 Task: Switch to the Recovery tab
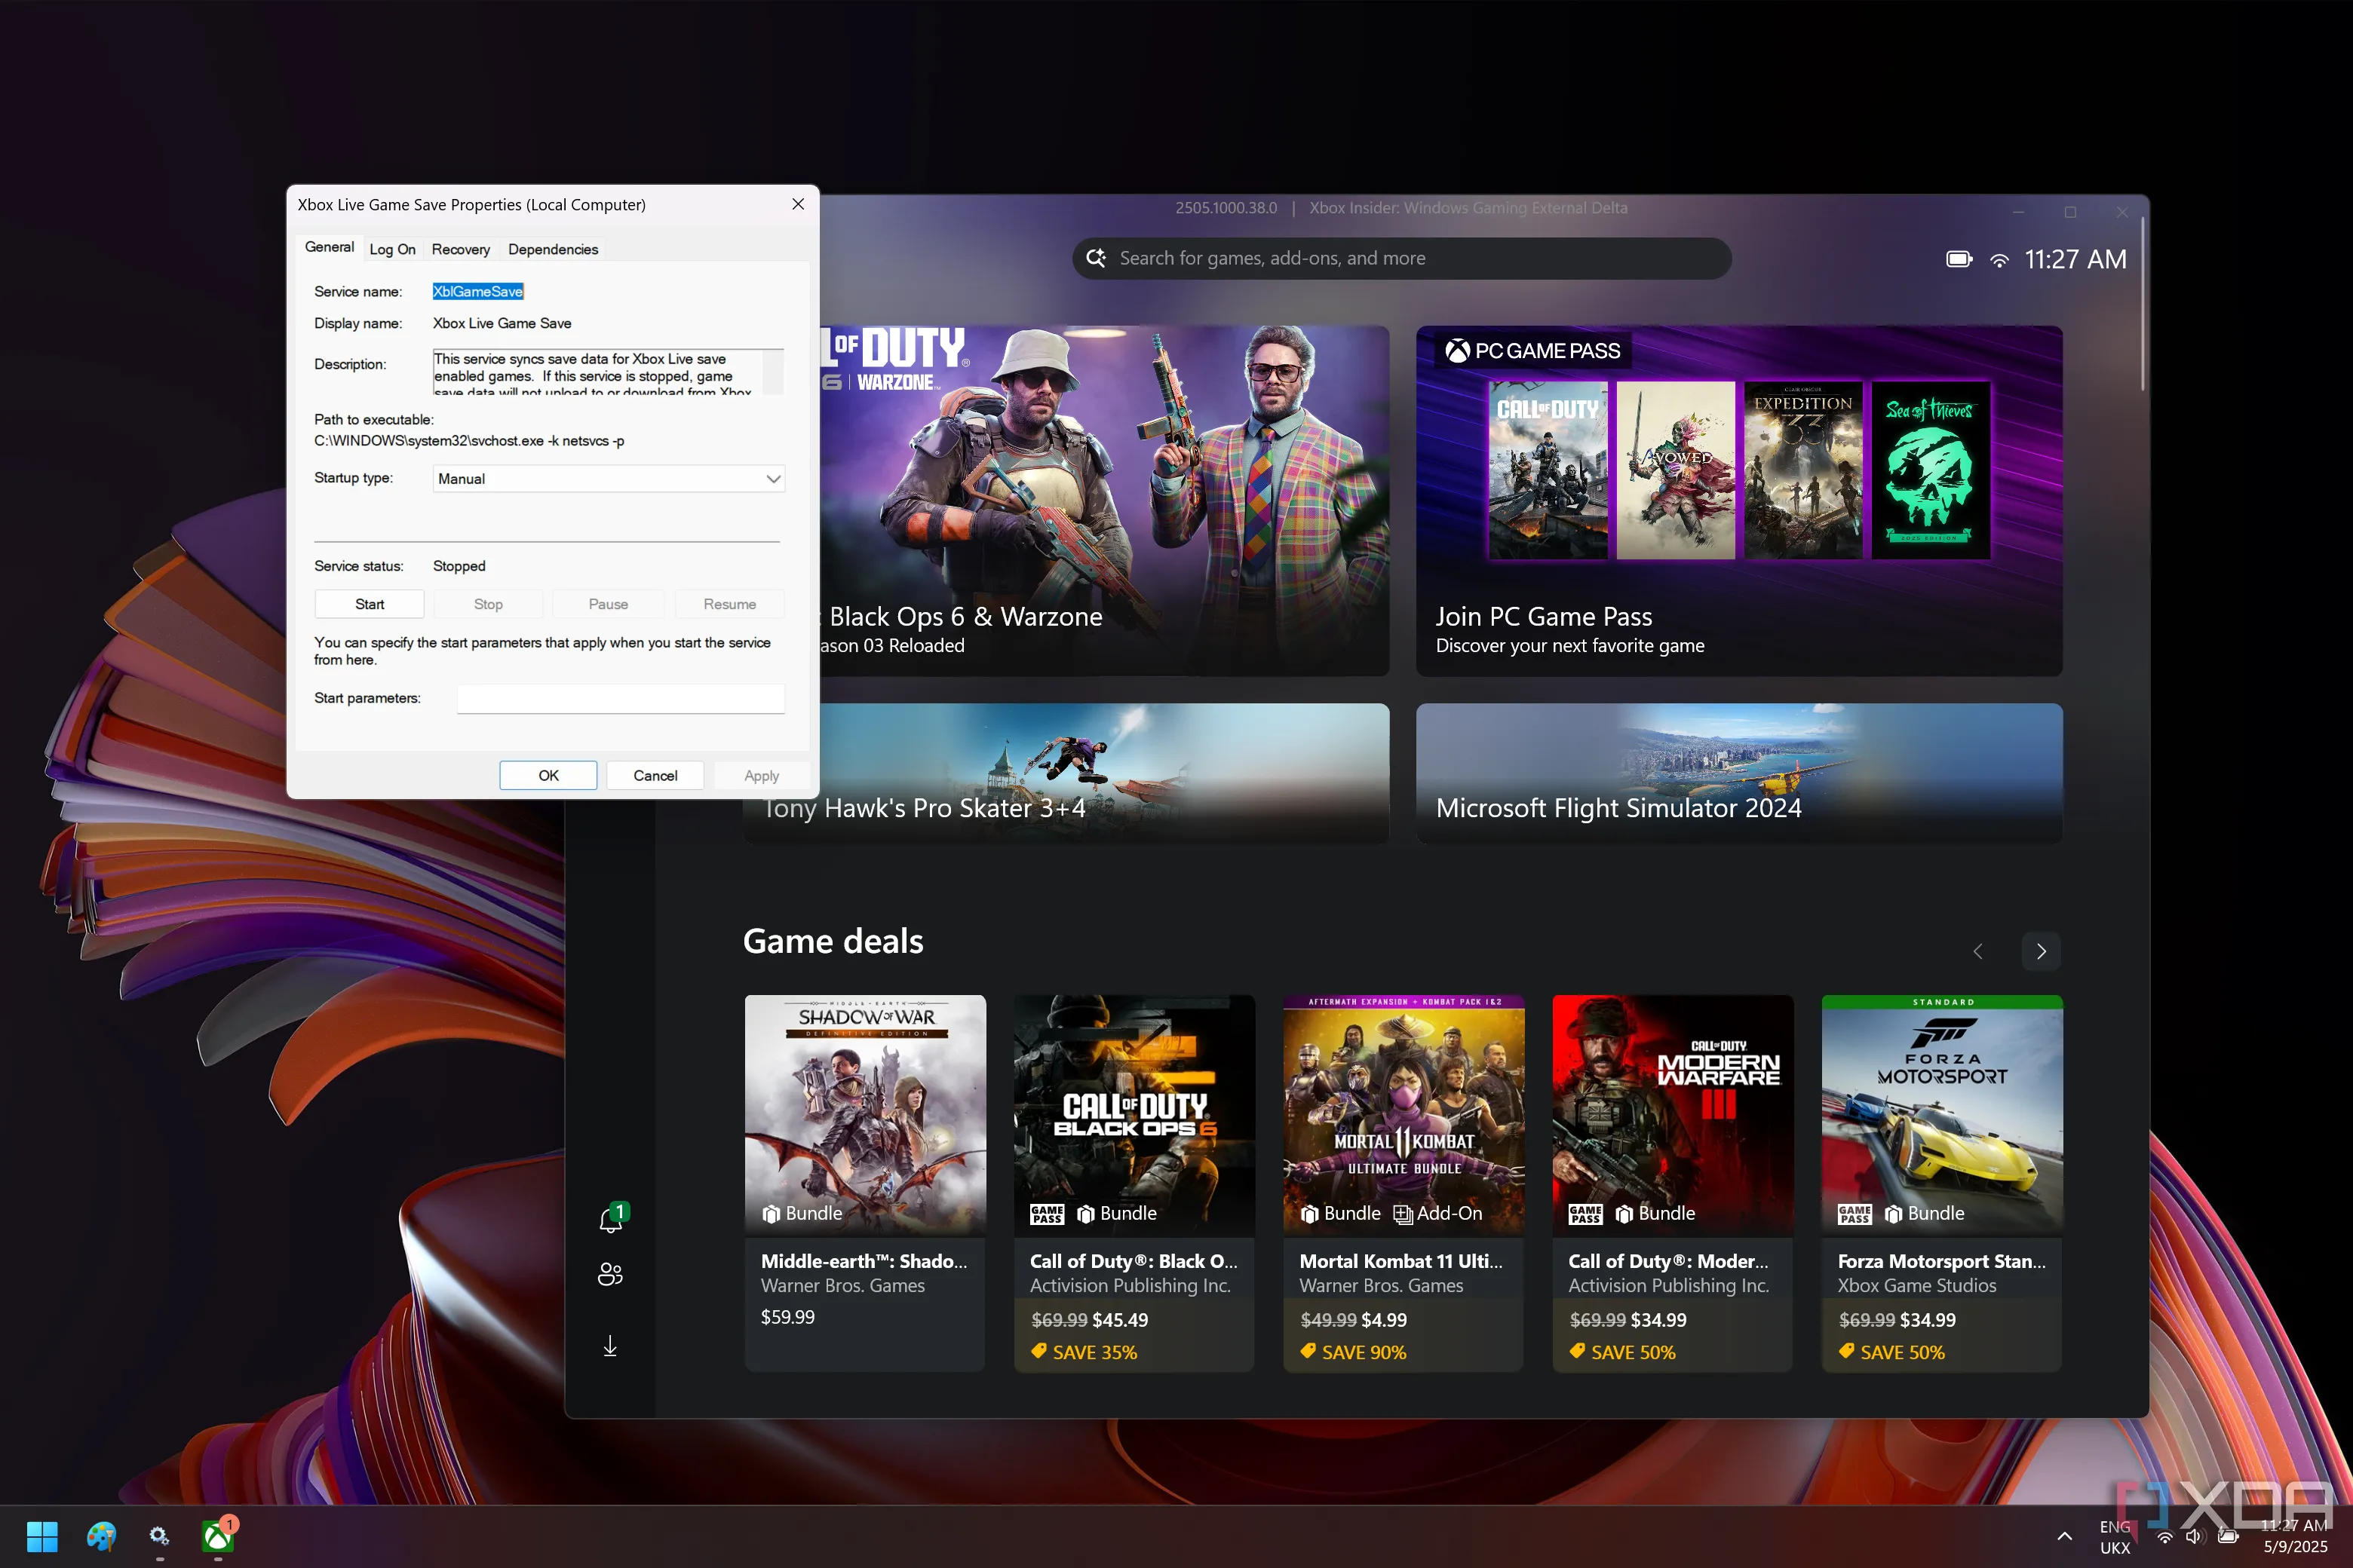tap(460, 249)
